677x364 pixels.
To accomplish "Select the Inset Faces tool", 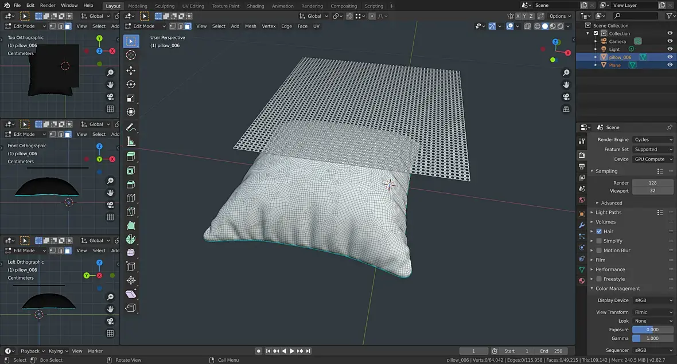I will click(131, 170).
